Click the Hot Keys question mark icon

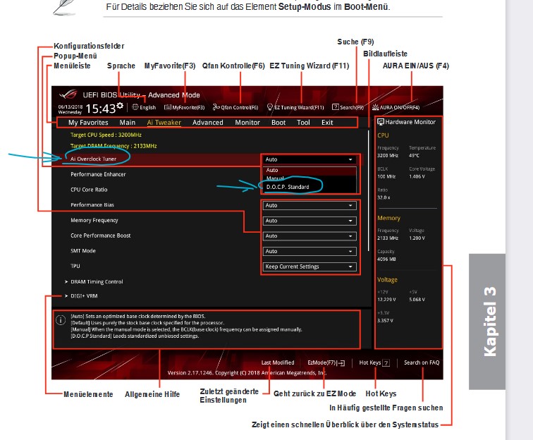click(386, 363)
